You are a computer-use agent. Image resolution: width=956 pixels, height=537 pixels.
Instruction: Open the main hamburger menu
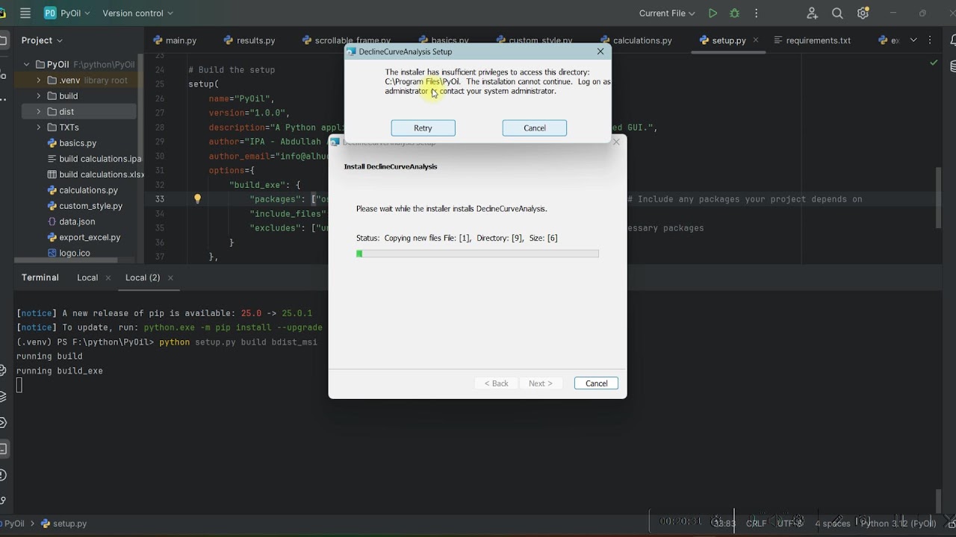(25, 13)
